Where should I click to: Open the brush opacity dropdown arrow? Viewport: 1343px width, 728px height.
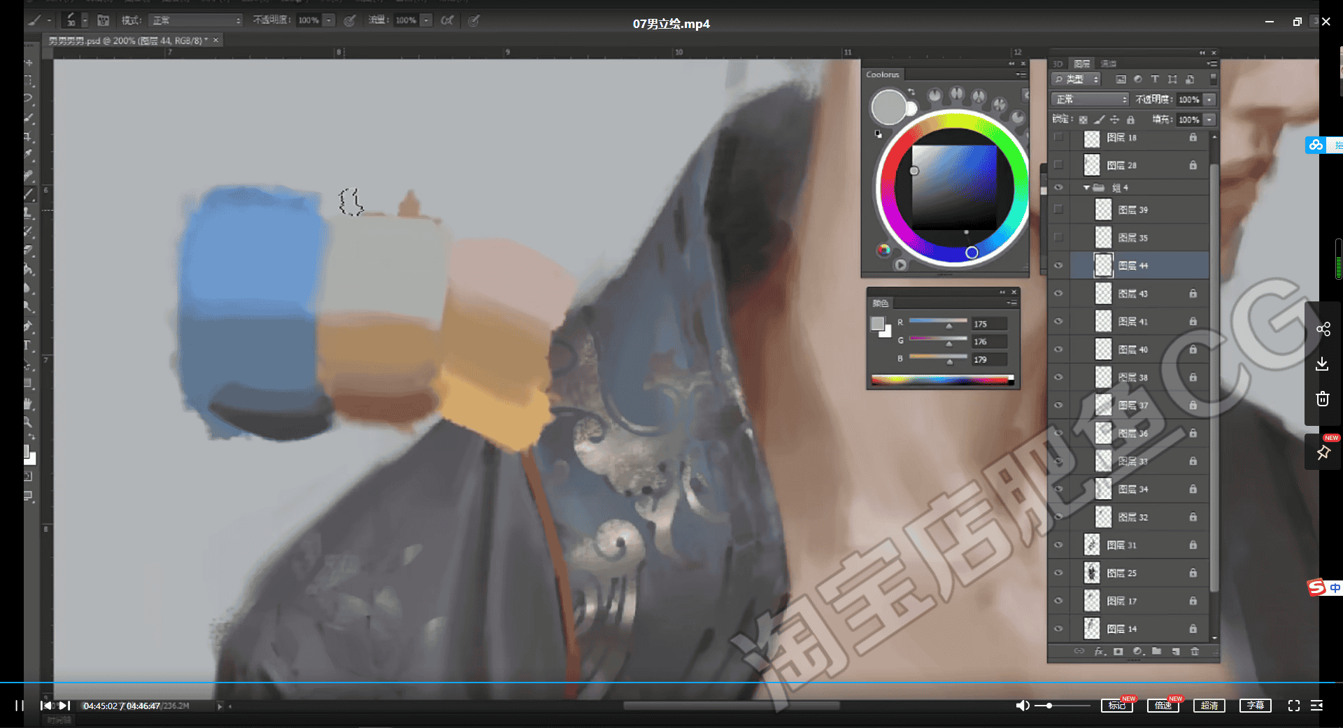pos(329,20)
